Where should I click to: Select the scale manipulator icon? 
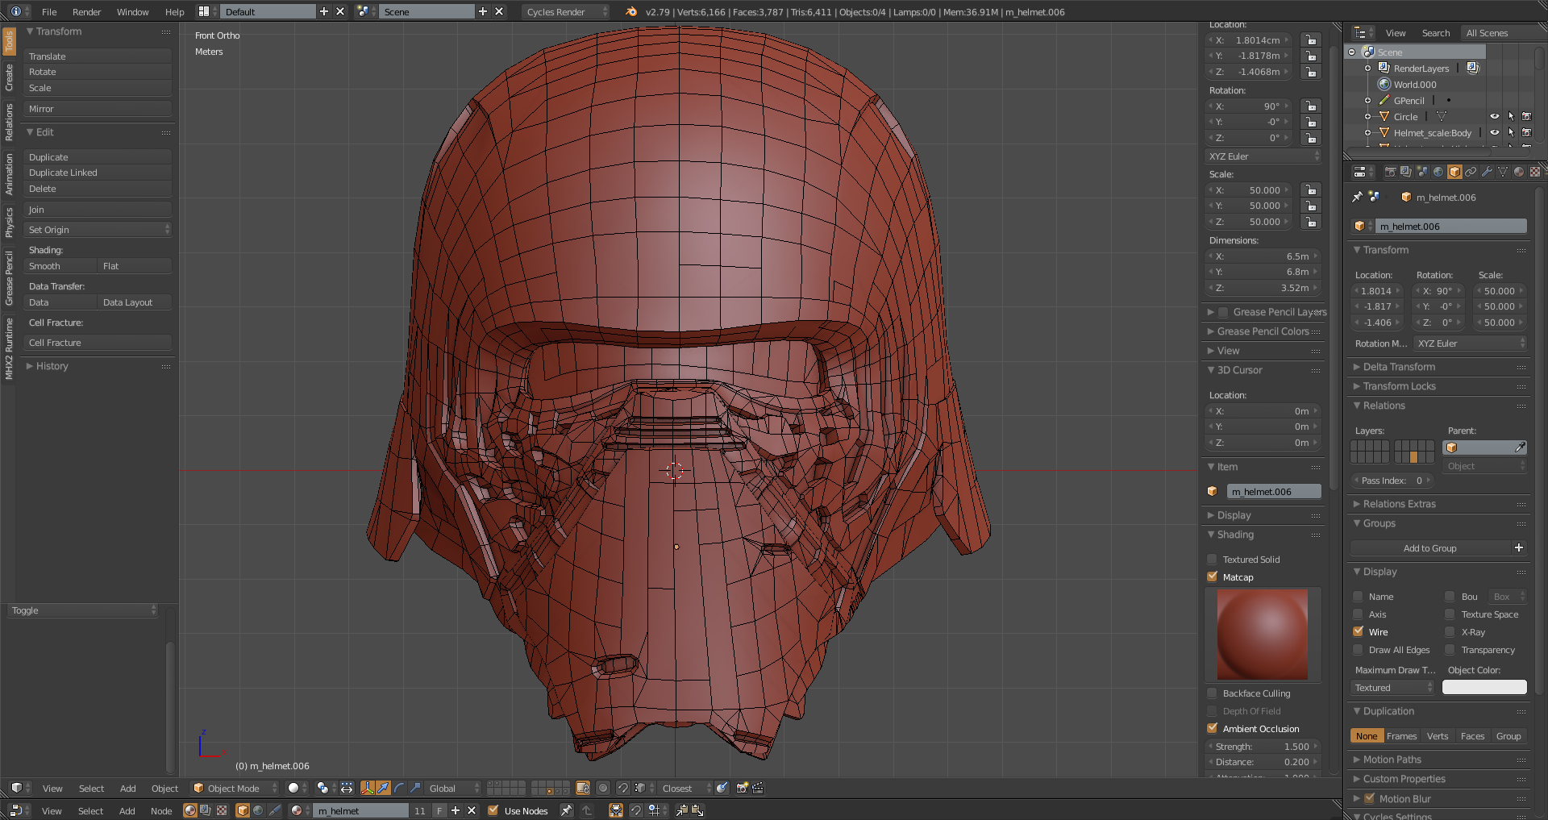pyautogui.click(x=414, y=788)
